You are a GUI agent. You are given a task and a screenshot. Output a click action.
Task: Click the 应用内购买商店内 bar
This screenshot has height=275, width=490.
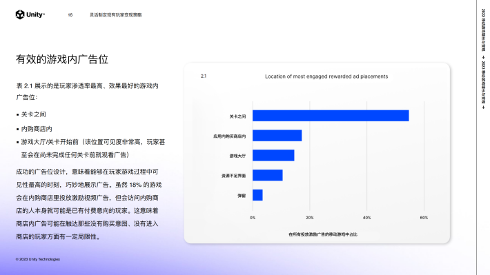coord(277,136)
